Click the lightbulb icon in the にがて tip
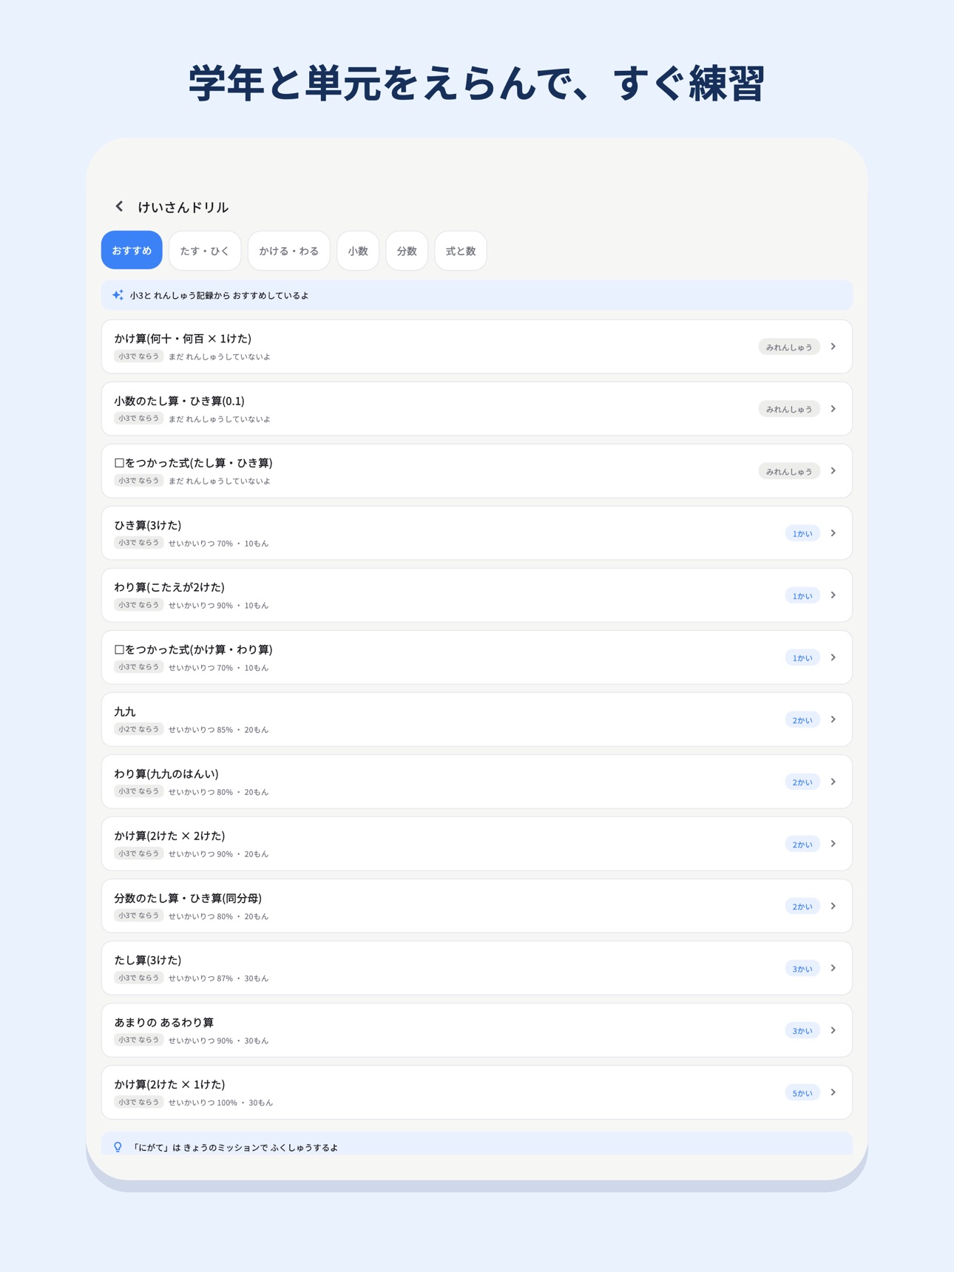This screenshot has height=1272, width=954. (x=118, y=1147)
